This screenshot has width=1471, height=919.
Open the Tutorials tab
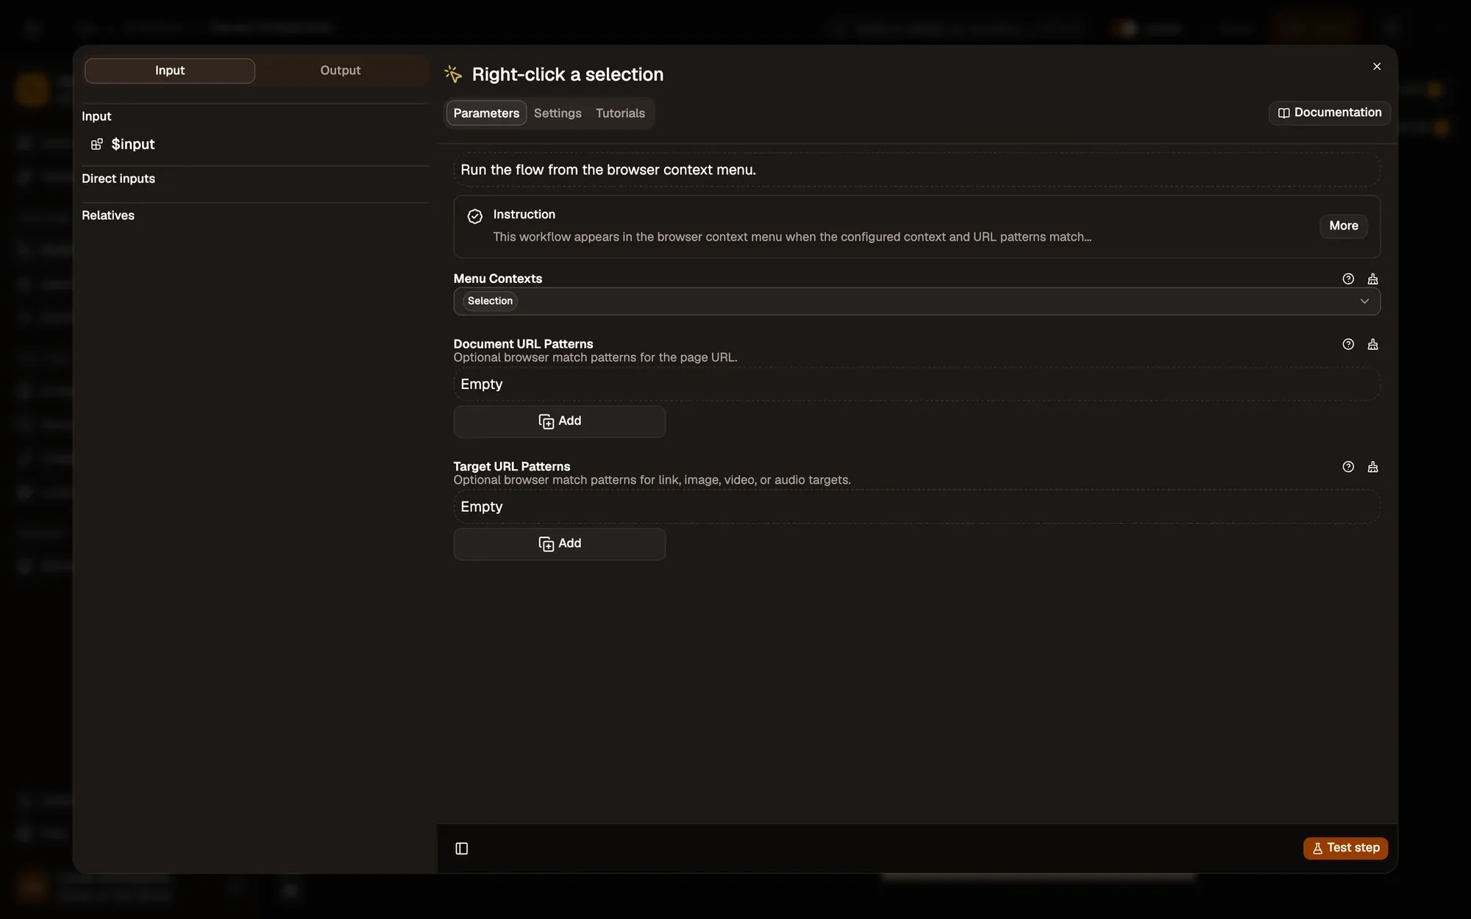pos(620,113)
